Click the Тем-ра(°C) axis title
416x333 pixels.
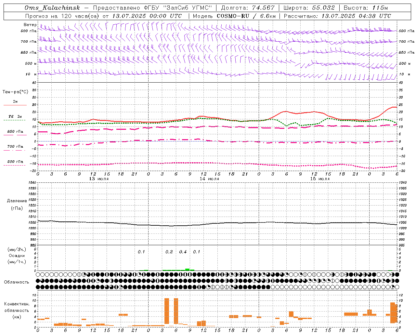[15, 92]
